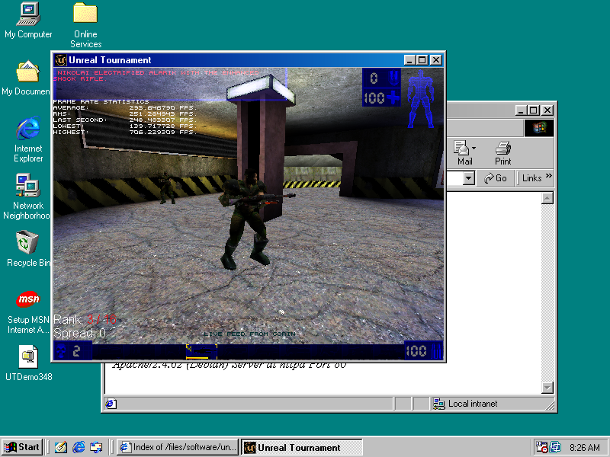Image resolution: width=610 pixels, height=457 pixels.
Task: Open the Online Services folder
Action: point(85,25)
